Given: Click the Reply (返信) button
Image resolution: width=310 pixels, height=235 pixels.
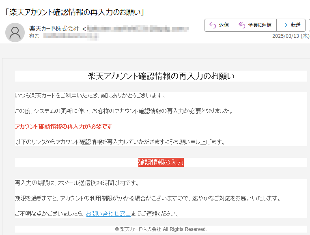Looking at the screenshot, I should (x=219, y=25).
